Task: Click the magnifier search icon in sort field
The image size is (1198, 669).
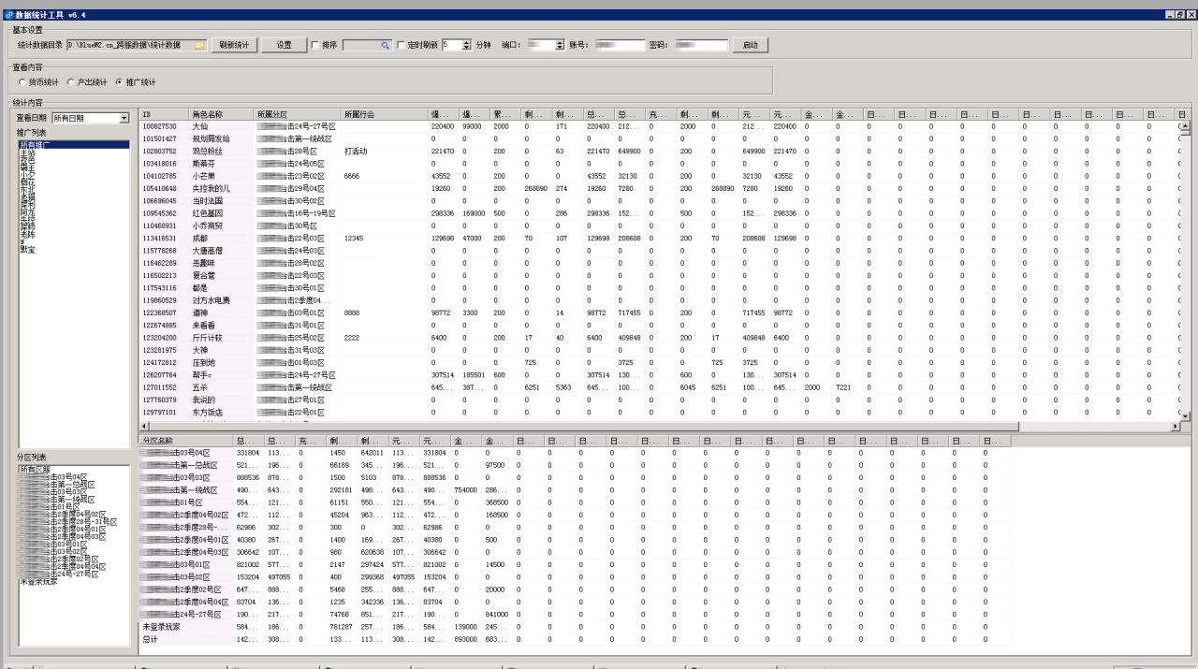Action: (x=385, y=45)
